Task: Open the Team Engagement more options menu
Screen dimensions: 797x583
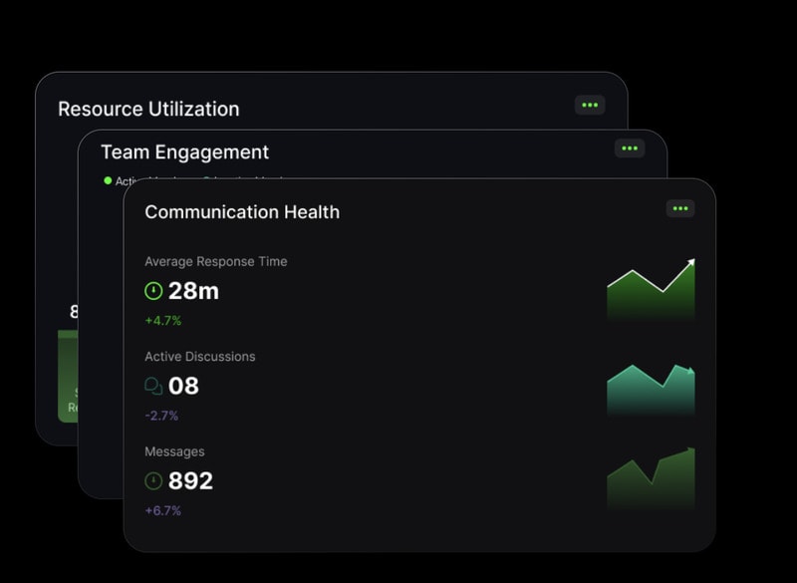Action: (x=629, y=148)
